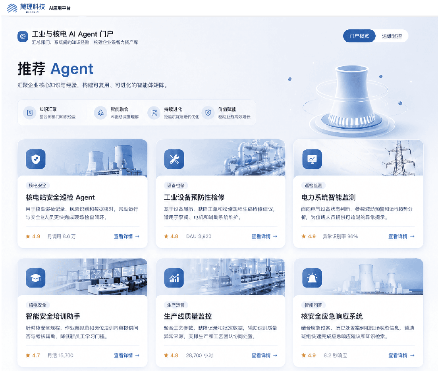The image size is (438, 371).
Task: Switch to the 门户概览 tab
Action: (359, 36)
